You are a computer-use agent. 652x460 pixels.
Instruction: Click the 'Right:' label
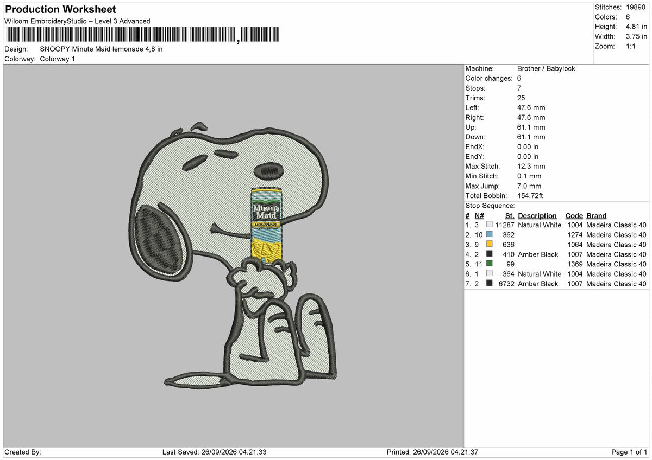[x=475, y=117]
